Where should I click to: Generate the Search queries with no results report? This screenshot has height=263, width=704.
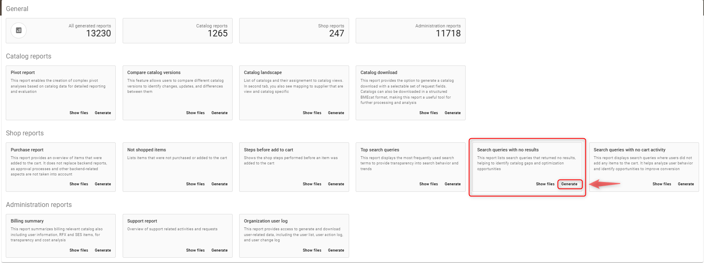pos(569,184)
